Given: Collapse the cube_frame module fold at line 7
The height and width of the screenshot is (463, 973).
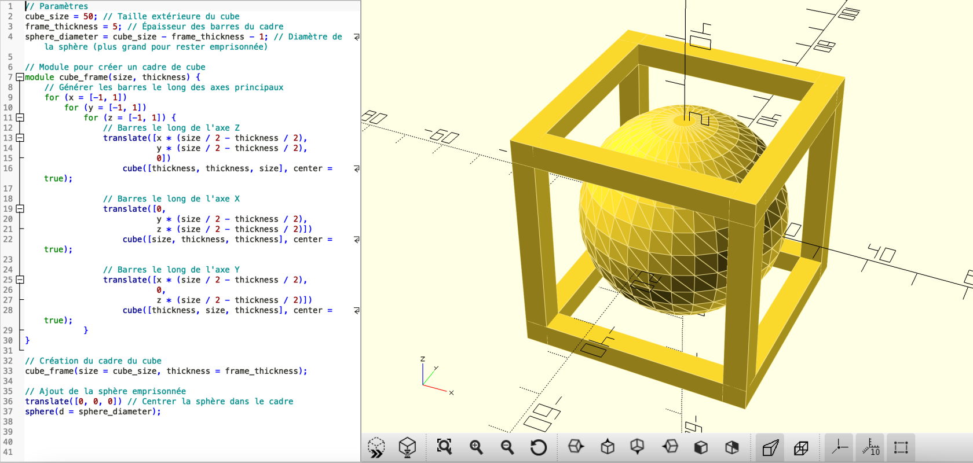Looking at the screenshot, I should [20, 77].
